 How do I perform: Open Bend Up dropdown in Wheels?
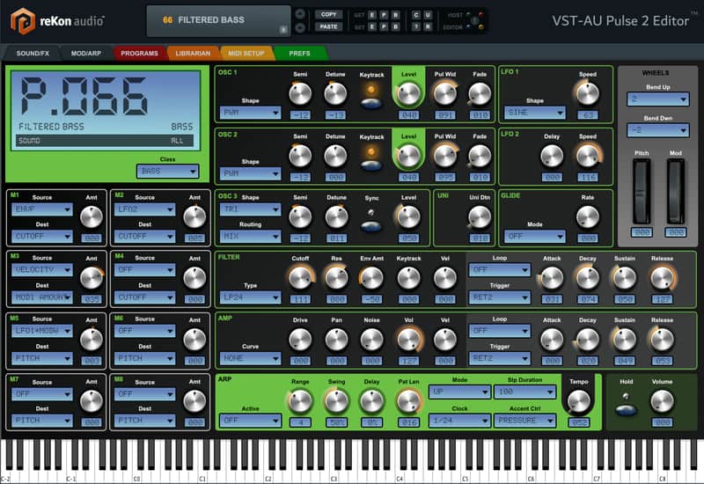[x=657, y=99]
